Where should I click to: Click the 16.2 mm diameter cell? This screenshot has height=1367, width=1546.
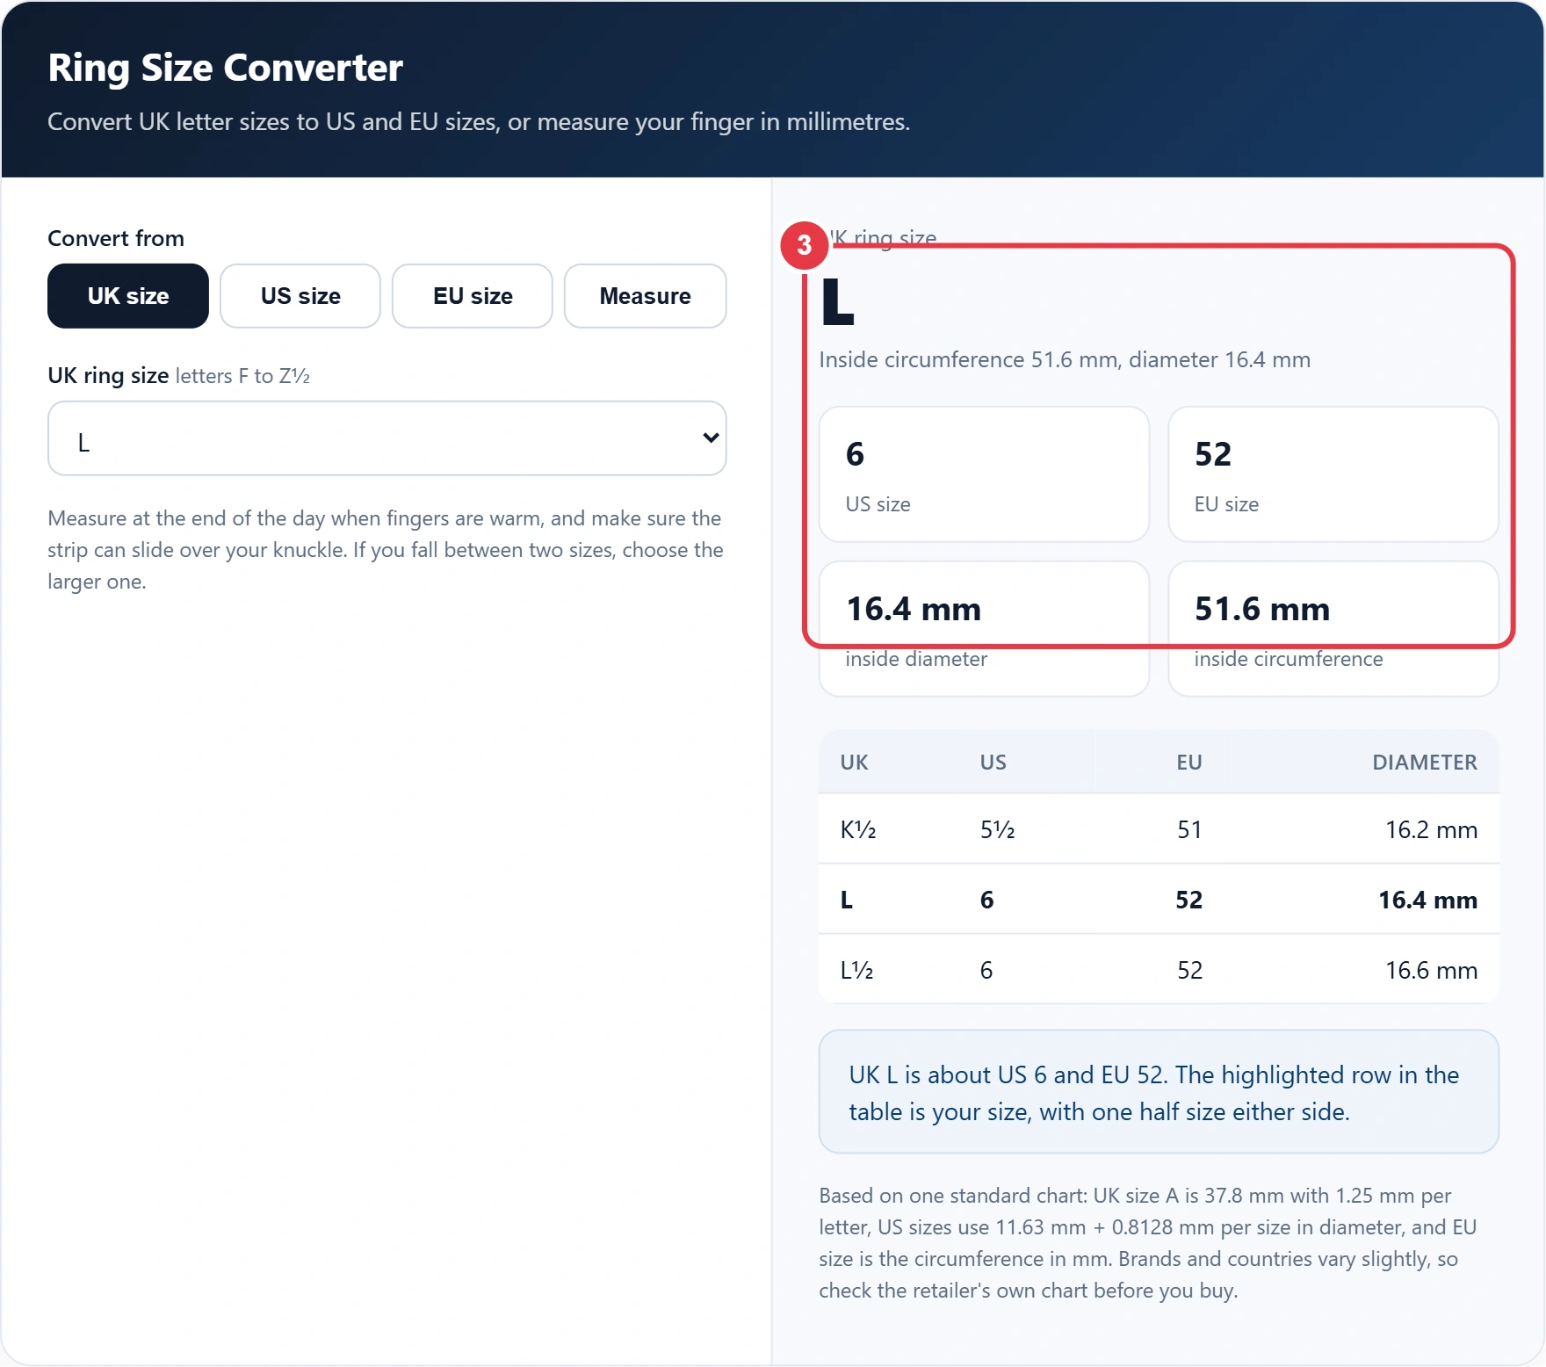(1432, 829)
